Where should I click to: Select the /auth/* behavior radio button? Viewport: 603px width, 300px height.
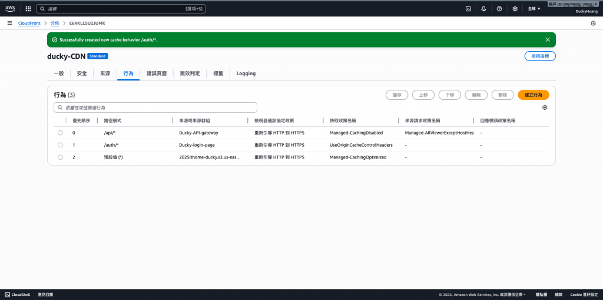point(60,145)
